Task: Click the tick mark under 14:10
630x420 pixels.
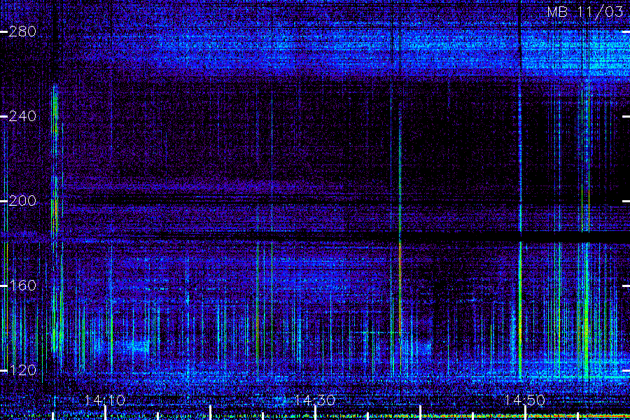Action: (106, 413)
